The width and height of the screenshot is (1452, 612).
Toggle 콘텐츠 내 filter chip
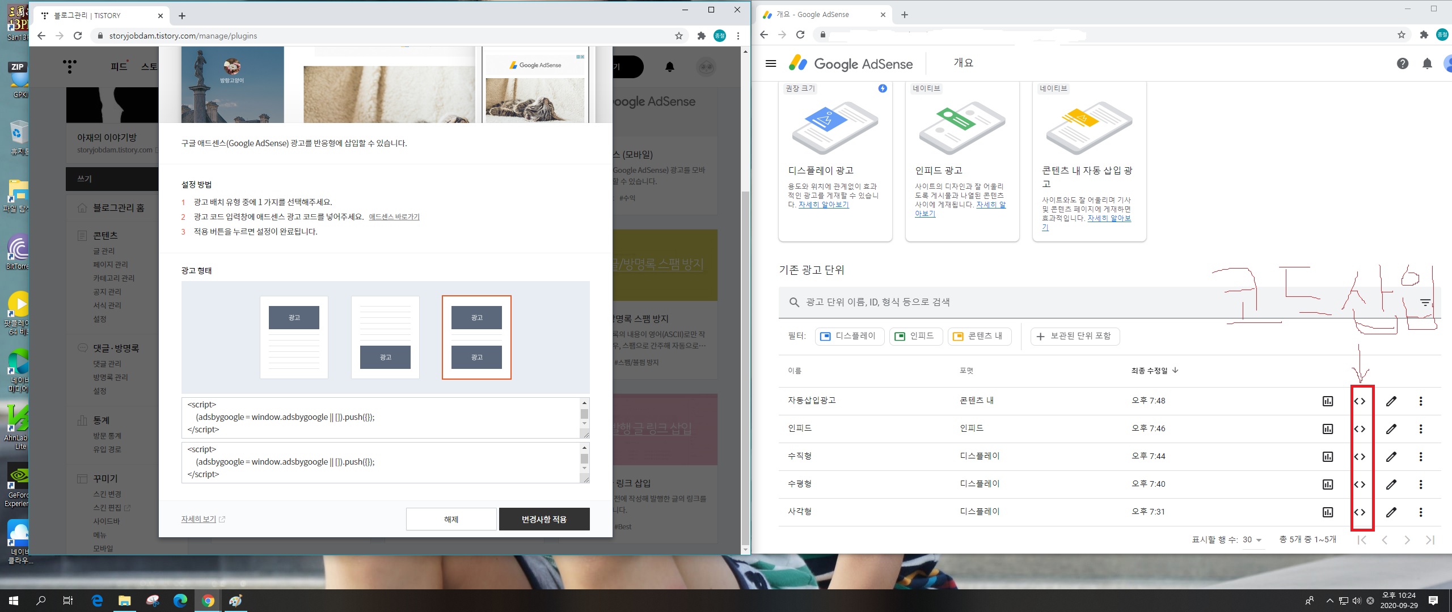click(980, 336)
